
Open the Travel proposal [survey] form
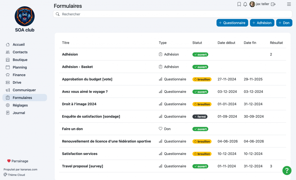pos(82,166)
